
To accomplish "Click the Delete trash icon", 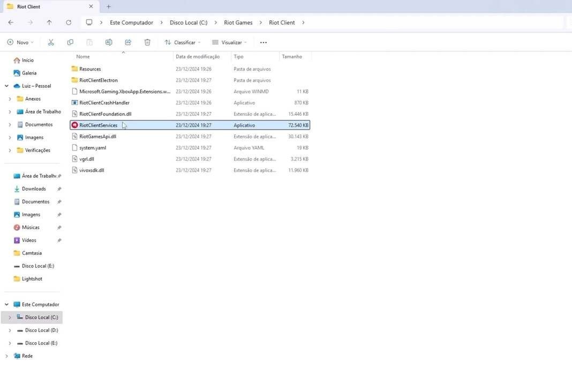I will [x=147, y=42].
